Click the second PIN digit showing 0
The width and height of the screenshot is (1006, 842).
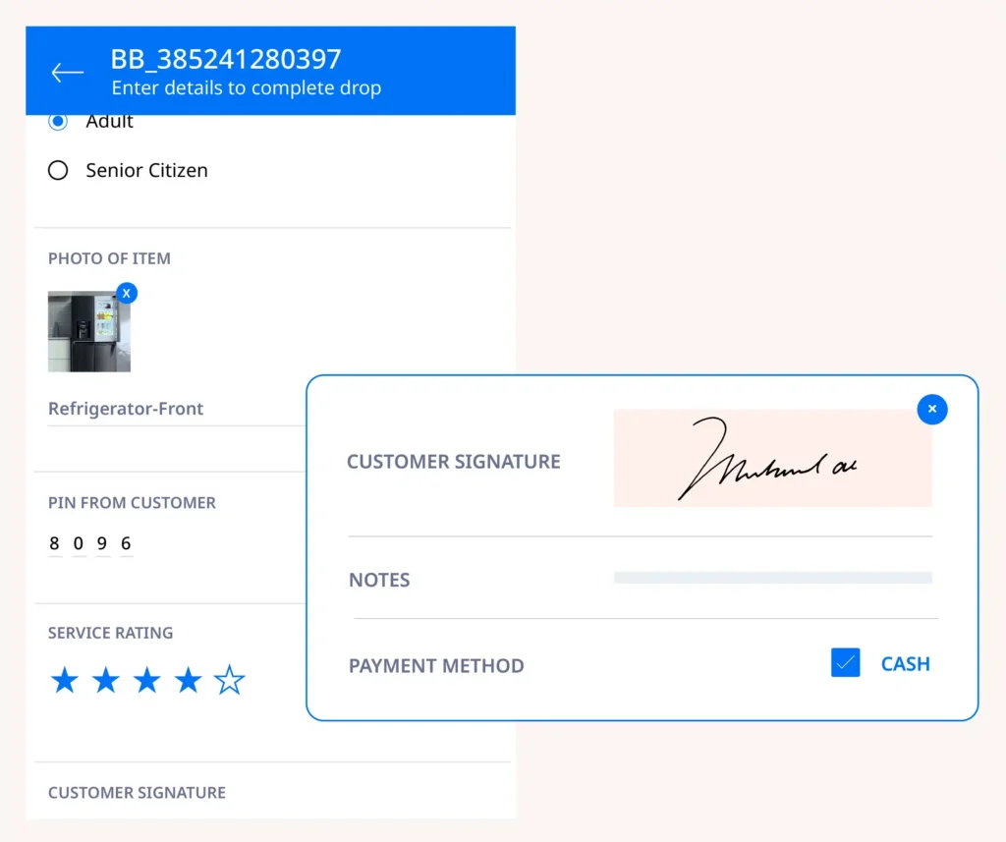point(79,544)
